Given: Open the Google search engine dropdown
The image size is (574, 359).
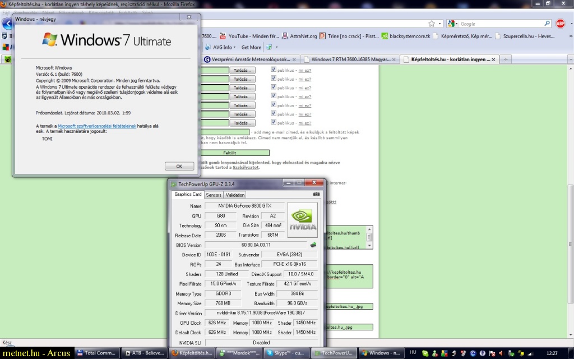Looking at the screenshot, I should (x=453, y=24).
